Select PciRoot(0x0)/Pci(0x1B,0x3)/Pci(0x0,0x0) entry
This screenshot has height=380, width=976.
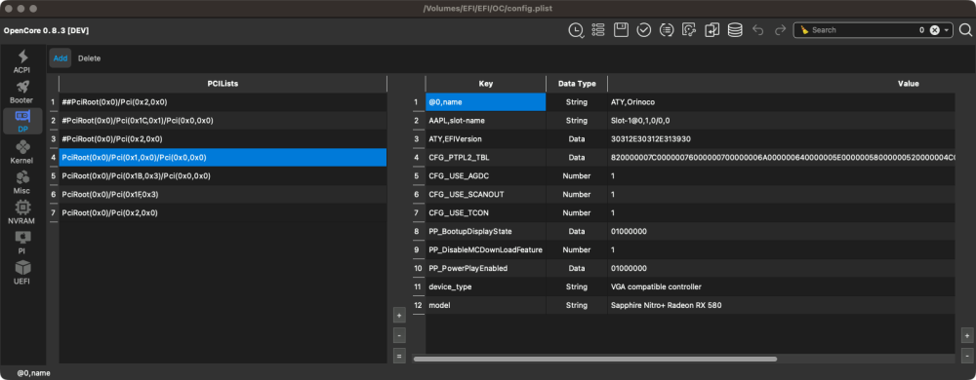(x=223, y=176)
